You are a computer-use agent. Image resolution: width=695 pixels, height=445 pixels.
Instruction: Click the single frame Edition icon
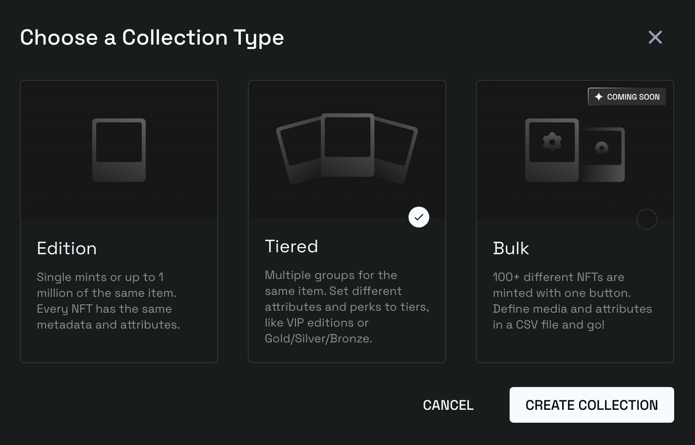click(119, 150)
